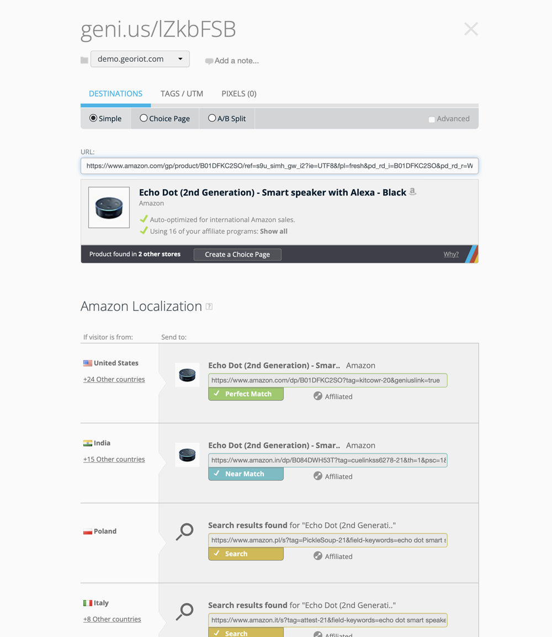The width and height of the screenshot is (552, 637).
Task: Choose the A/B Split radio option
Action: [x=212, y=118]
